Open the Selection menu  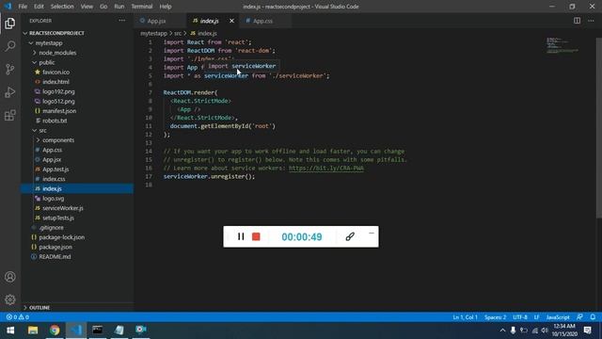point(62,7)
